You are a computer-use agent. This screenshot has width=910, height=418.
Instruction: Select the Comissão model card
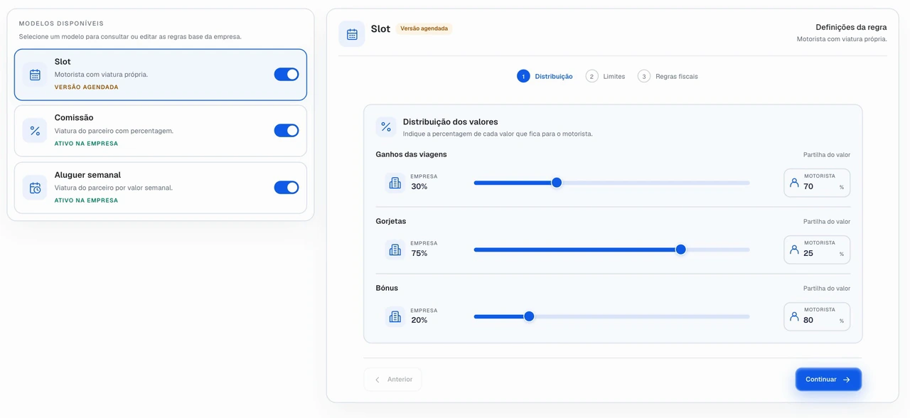[161, 131]
